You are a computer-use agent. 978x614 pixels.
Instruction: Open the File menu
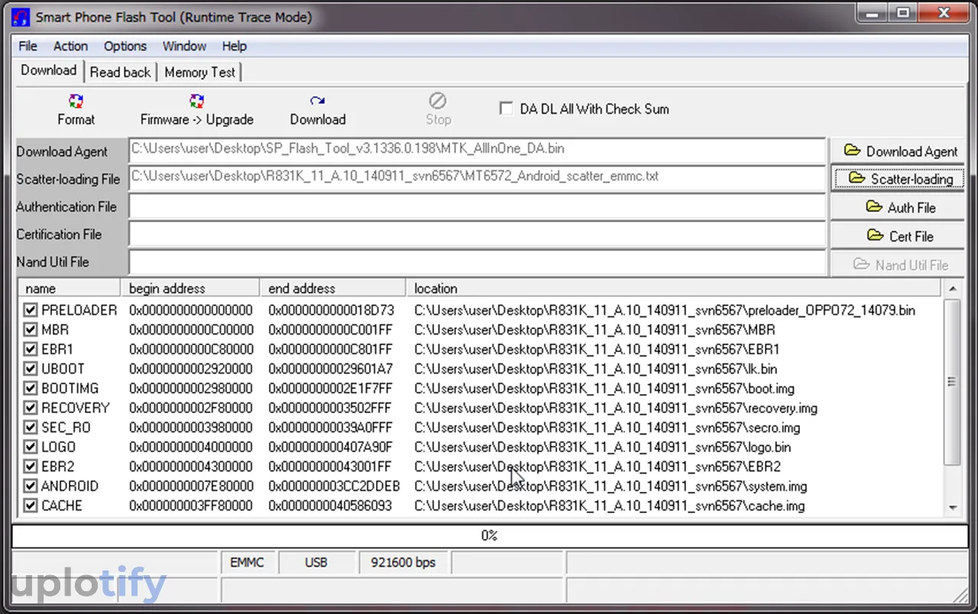tap(28, 46)
